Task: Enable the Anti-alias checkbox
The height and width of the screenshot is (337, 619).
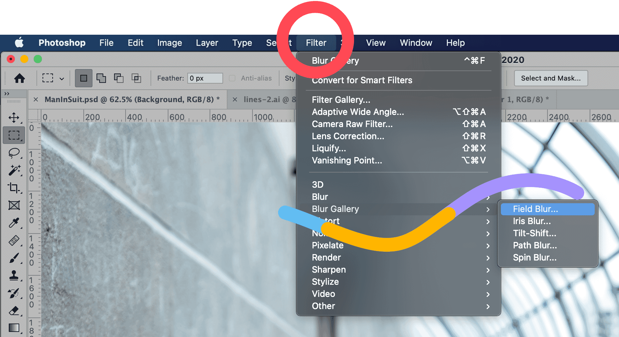Action: pos(232,78)
